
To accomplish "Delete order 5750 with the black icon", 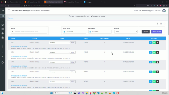I will pyautogui.click(x=157, y=52).
